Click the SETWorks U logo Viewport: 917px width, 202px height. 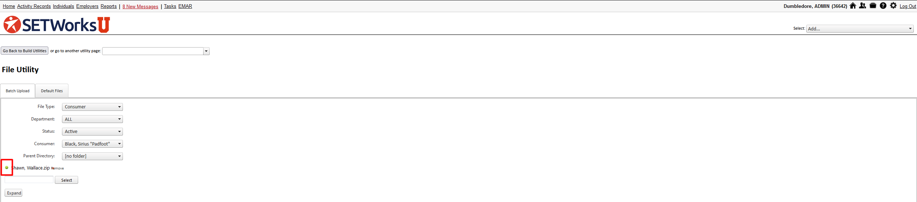(x=57, y=24)
